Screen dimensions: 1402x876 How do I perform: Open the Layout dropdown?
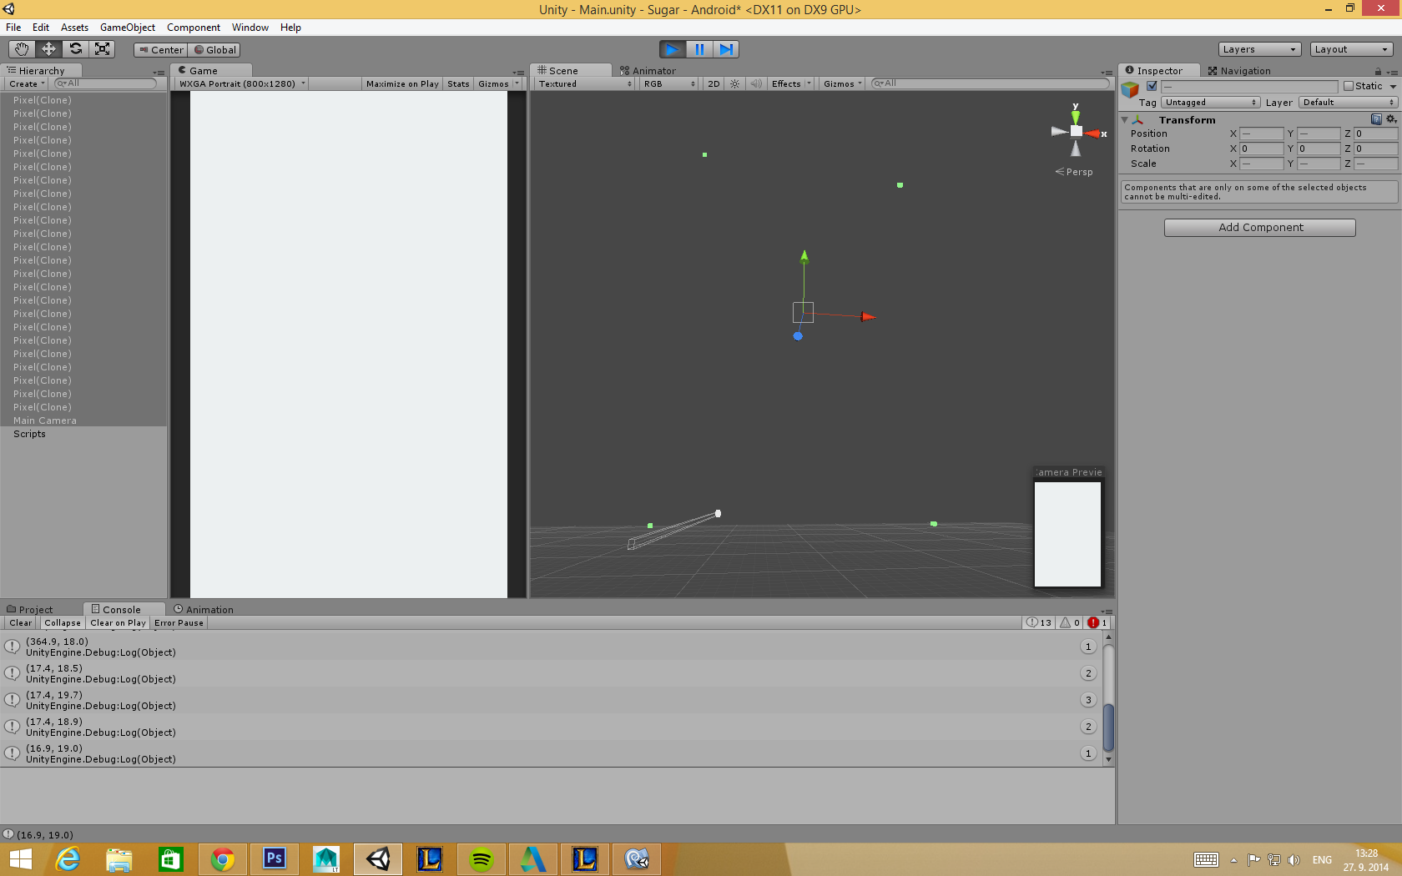coord(1351,49)
